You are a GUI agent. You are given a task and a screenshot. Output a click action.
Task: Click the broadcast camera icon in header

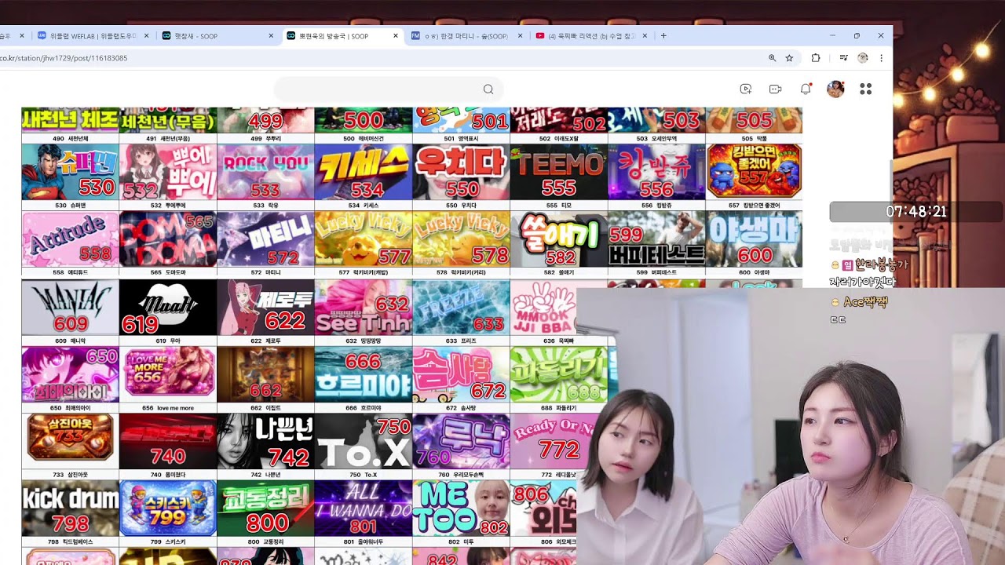click(775, 89)
